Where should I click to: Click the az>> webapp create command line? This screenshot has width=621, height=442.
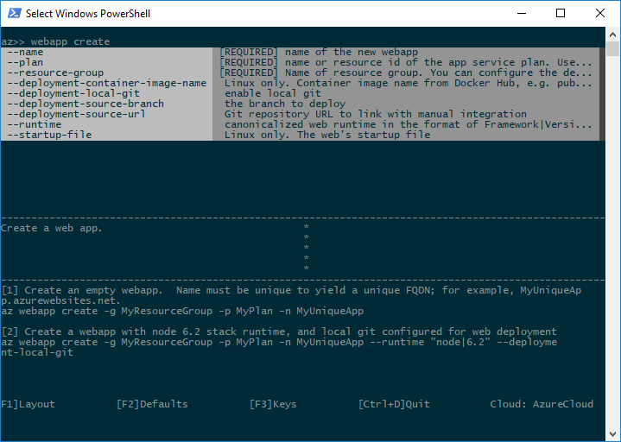tap(55, 41)
